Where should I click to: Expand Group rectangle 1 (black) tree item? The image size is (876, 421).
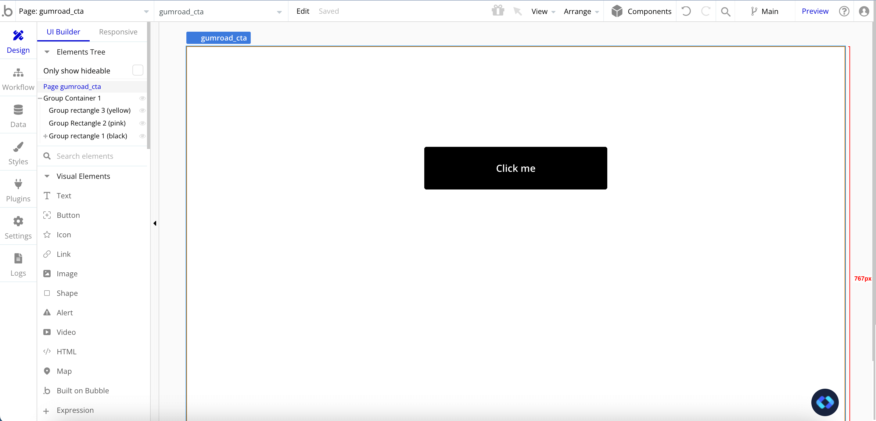[45, 136]
